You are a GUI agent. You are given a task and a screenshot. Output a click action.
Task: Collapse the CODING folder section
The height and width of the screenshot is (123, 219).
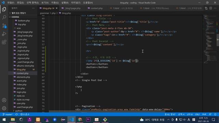[x=15, y=17]
